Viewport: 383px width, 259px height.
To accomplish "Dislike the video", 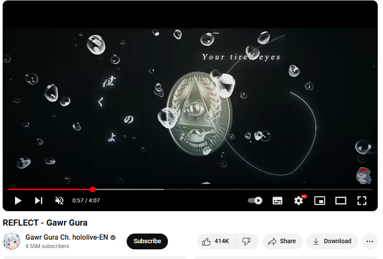I will pos(247,241).
